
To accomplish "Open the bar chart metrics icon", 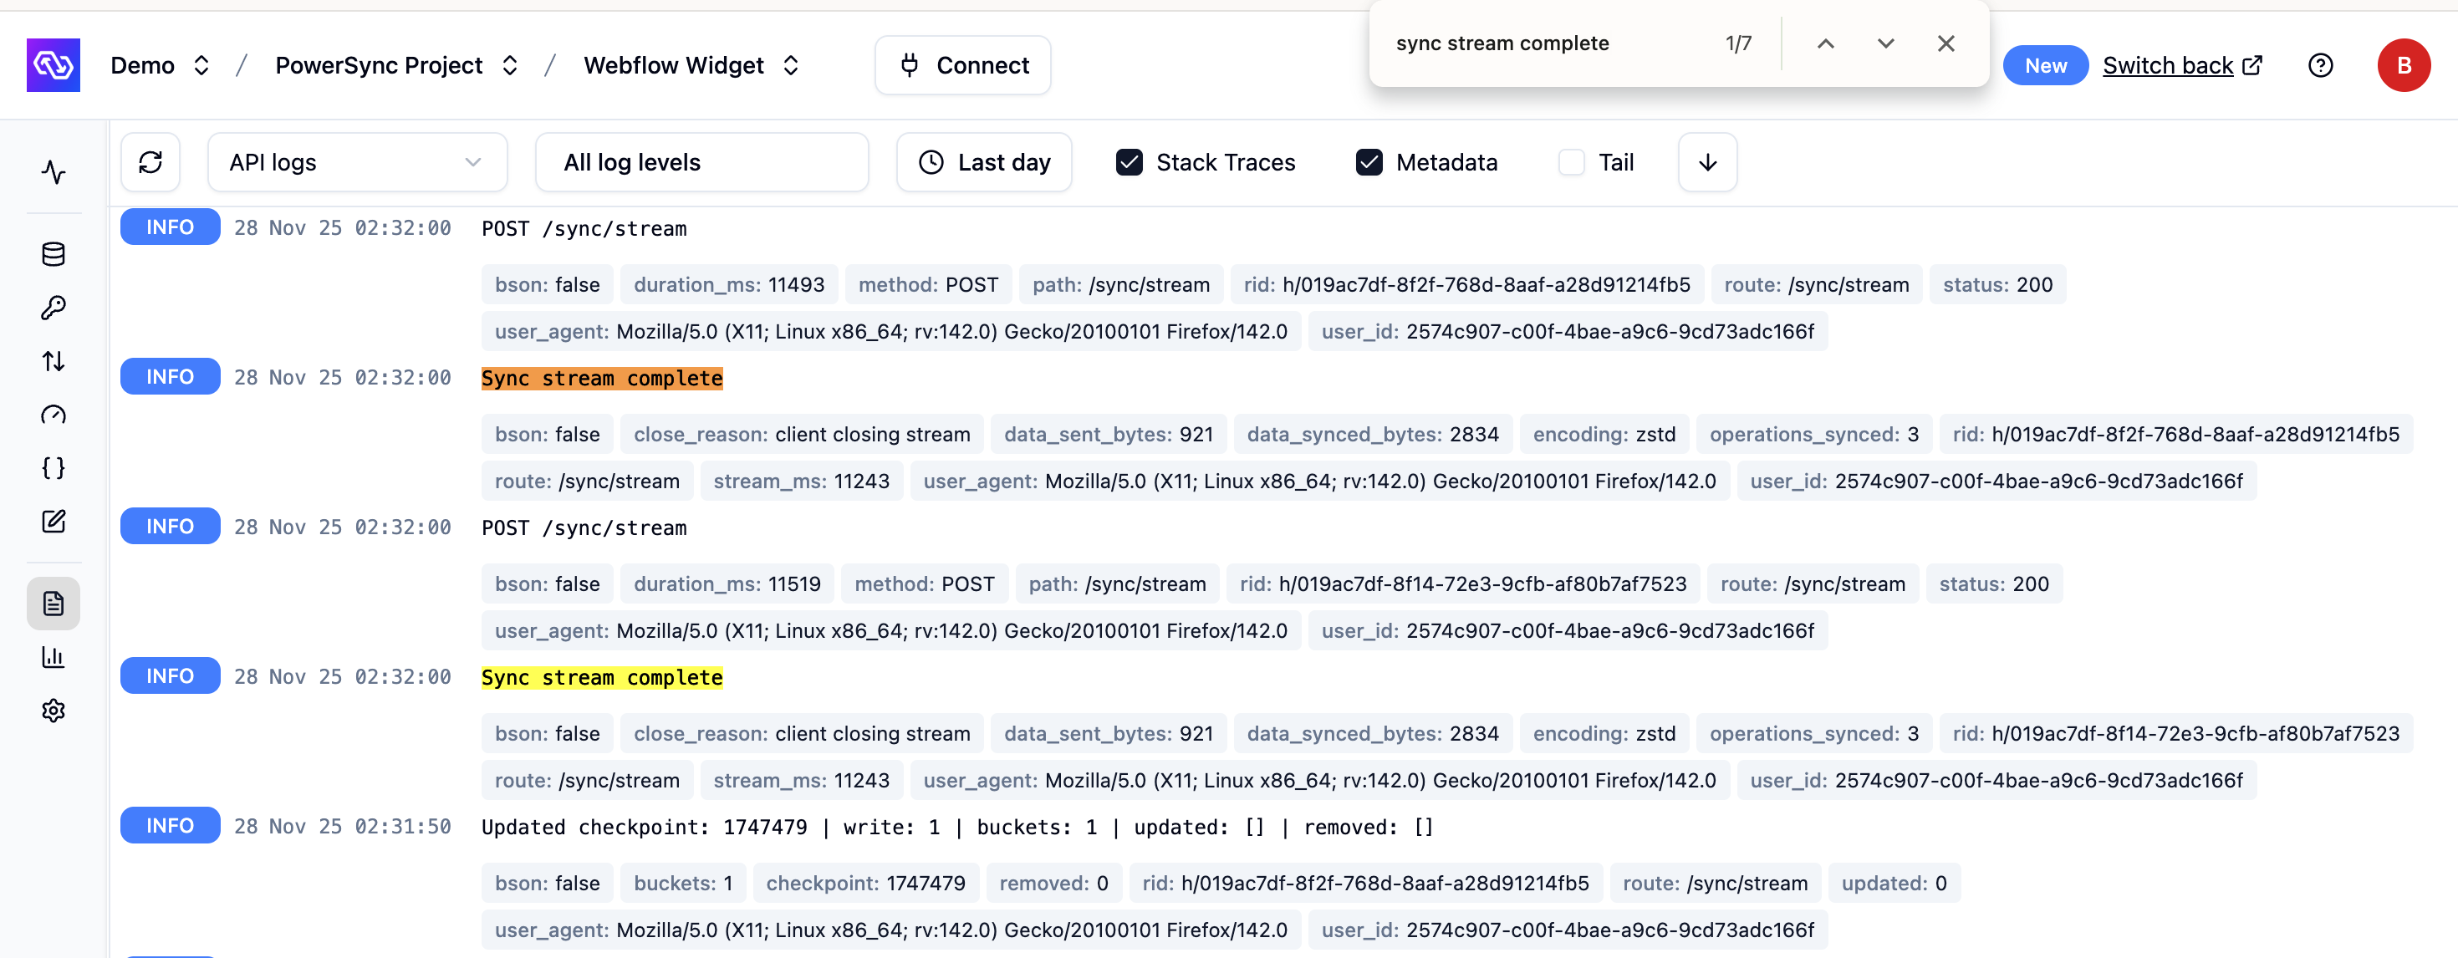I will [54, 656].
